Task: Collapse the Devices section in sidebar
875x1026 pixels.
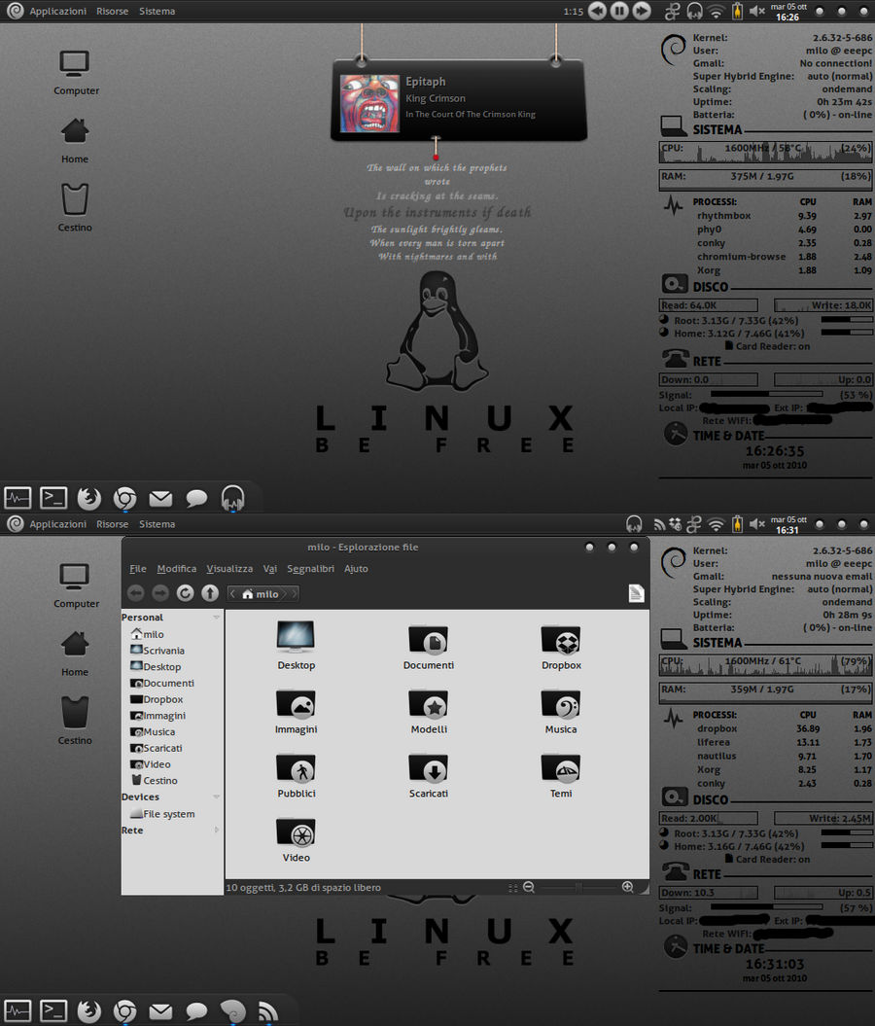Action: pyautogui.click(x=216, y=797)
